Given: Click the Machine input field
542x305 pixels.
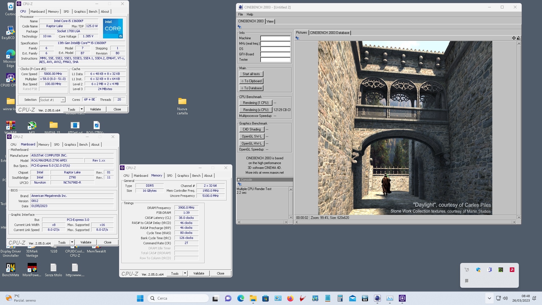Looking at the screenshot, I should pos(275,38).
